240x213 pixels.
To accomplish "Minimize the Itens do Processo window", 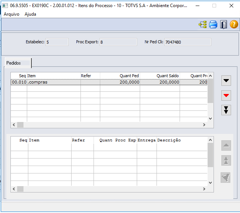I will pyautogui.click(x=198, y=6).
